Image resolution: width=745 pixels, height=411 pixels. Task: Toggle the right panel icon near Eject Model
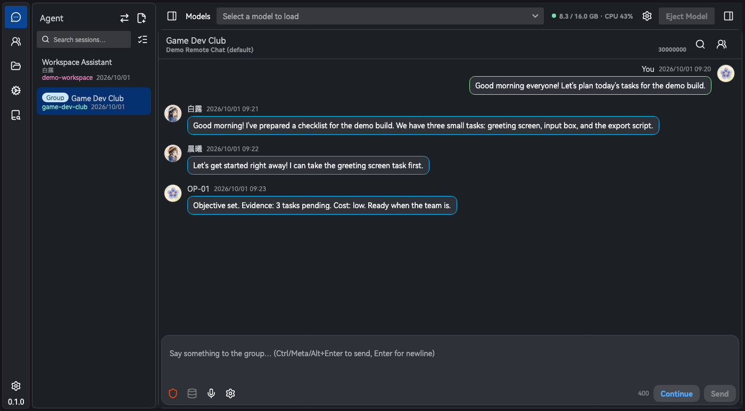(729, 17)
